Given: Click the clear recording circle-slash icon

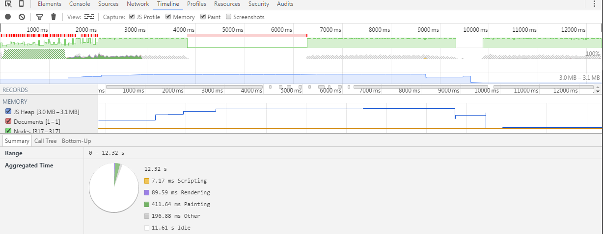Looking at the screenshot, I should point(22,17).
